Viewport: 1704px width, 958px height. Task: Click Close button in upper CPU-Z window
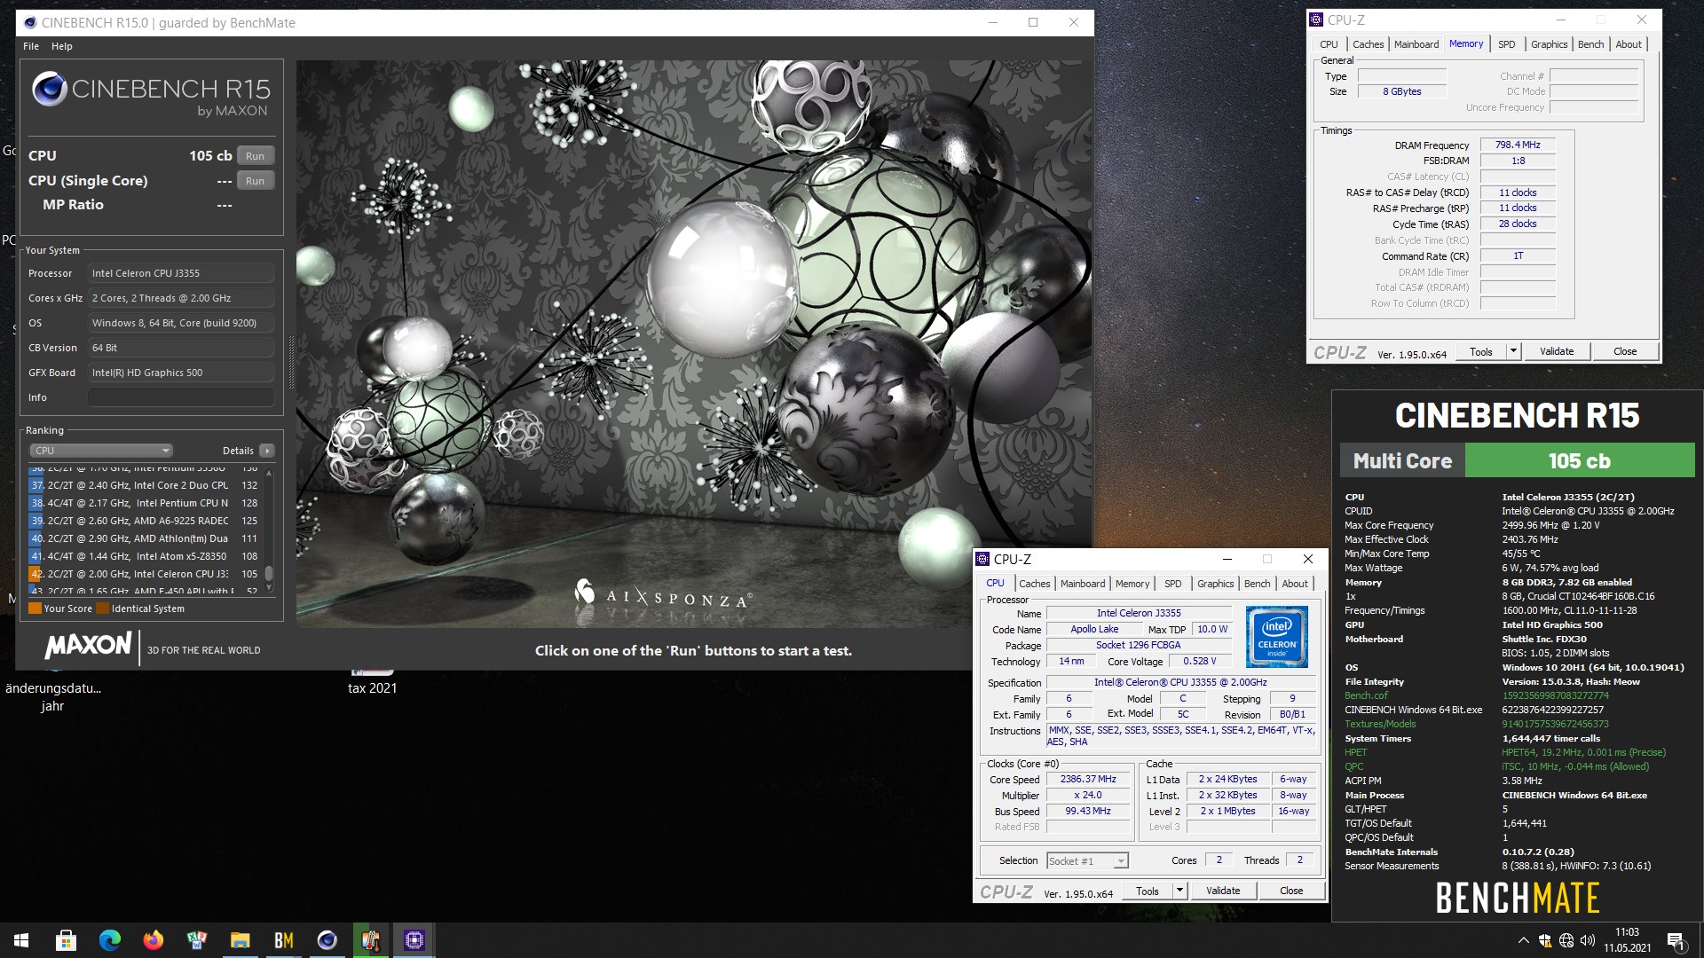tap(1625, 351)
